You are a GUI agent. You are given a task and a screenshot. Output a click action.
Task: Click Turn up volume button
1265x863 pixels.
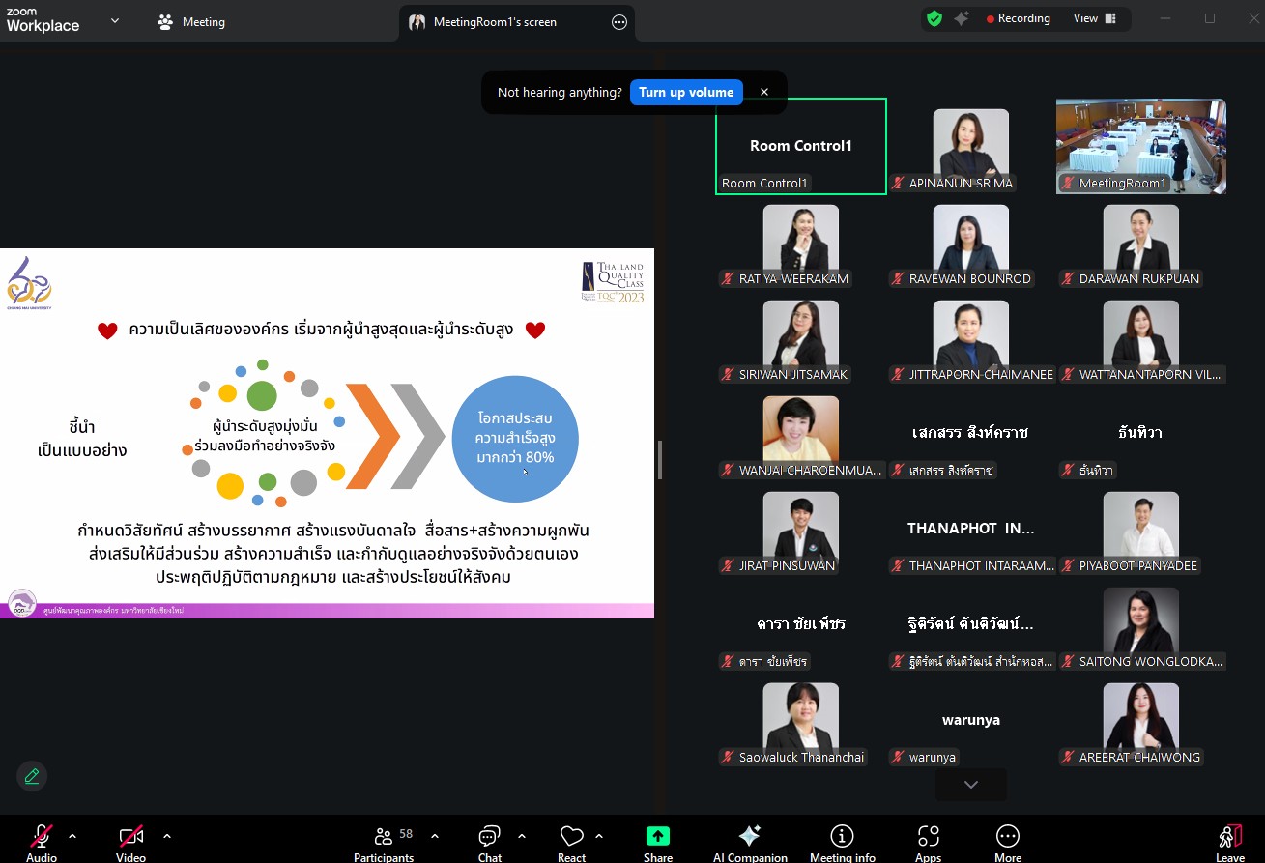(x=686, y=92)
